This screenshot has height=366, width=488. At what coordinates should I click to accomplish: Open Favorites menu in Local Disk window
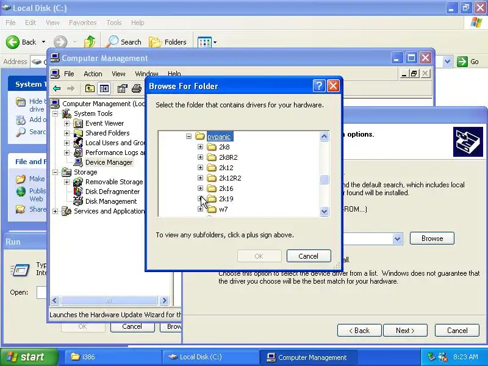click(82, 23)
